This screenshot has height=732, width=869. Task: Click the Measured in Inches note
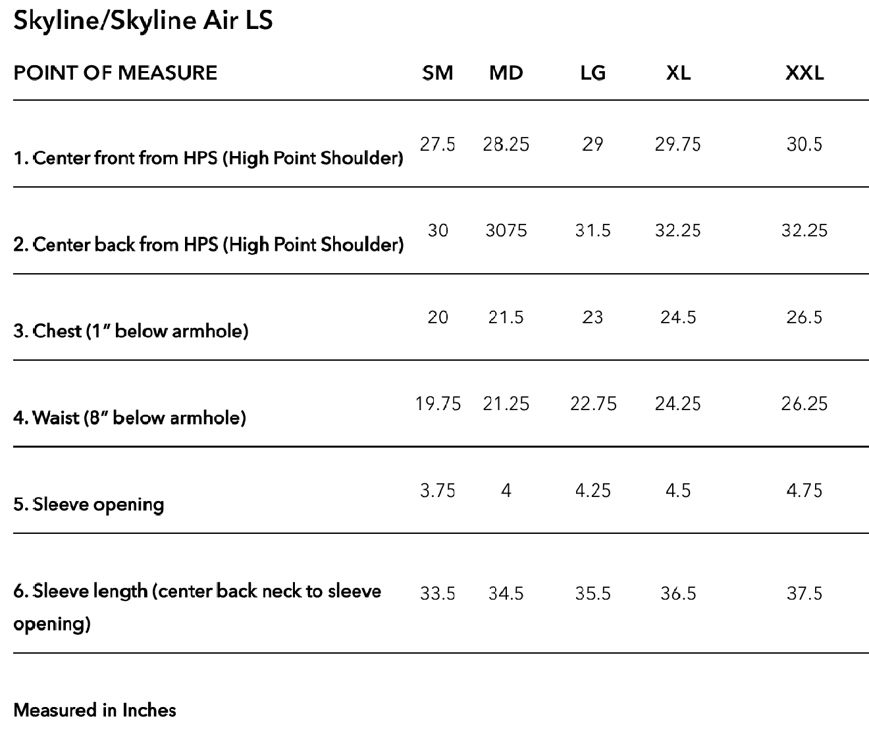[x=95, y=710]
